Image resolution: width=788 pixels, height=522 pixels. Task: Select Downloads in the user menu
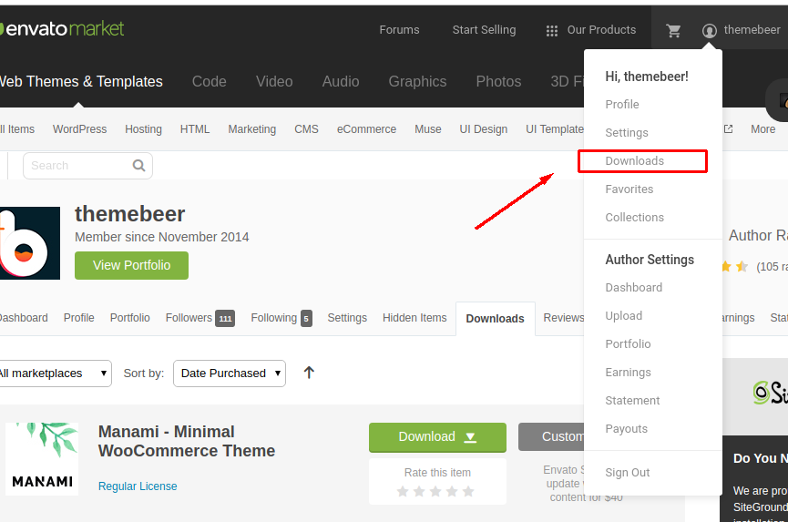[x=635, y=160]
